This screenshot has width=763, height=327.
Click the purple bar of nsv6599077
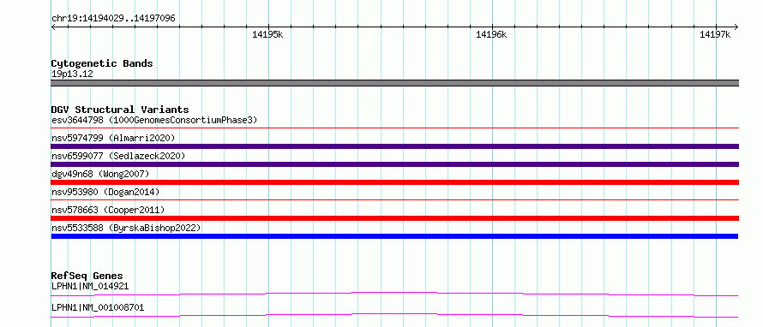[x=394, y=164]
